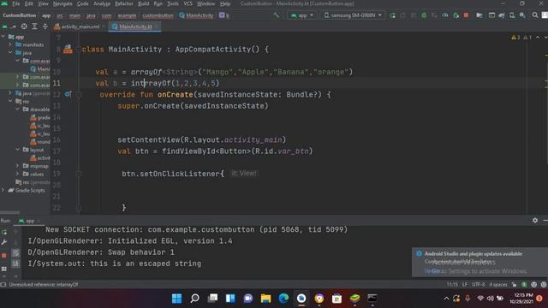The width and height of the screenshot is (548, 308).
Task: Open the Project Structure icon in the toolbar
Action: 479,15
